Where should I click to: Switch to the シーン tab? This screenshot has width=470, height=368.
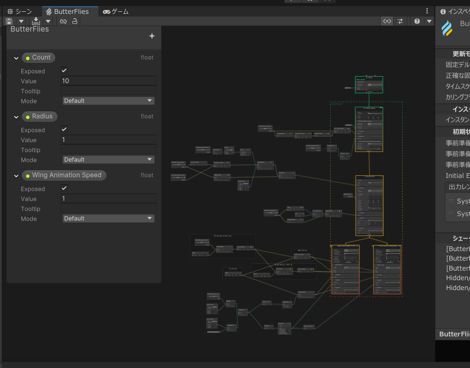coord(20,12)
